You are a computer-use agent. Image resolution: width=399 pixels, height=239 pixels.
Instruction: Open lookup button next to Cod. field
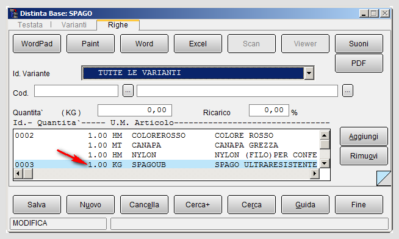(x=128, y=91)
